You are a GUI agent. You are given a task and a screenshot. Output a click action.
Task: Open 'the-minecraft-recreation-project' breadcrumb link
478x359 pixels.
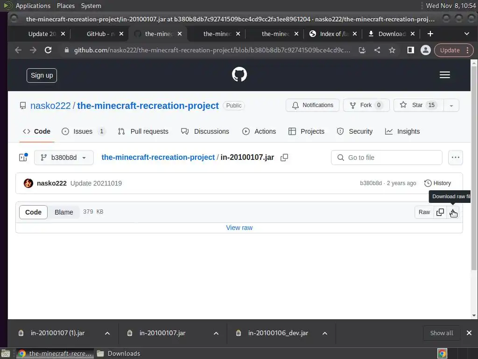click(x=158, y=157)
